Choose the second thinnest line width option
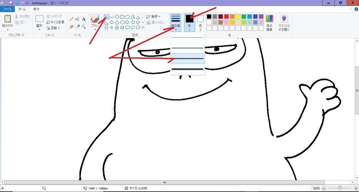 (188, 48)
